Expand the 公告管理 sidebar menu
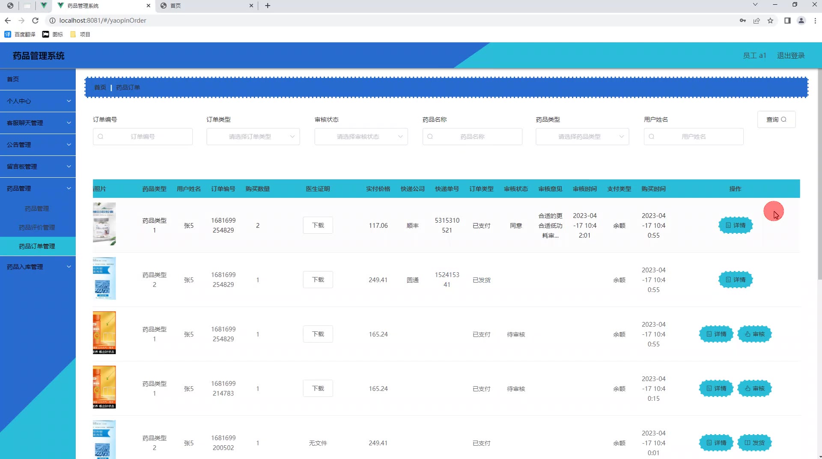 point(38,145)
